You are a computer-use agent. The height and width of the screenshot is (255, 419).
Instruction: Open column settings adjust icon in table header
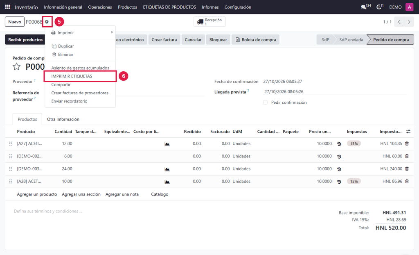[408, 132]
